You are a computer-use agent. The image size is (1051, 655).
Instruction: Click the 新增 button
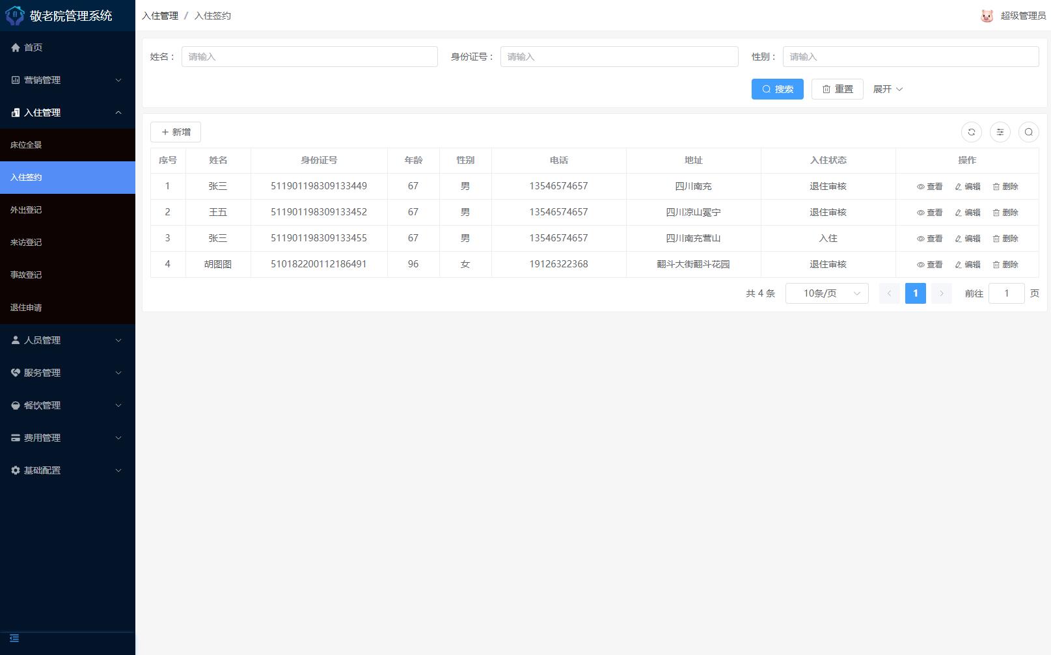(176, 132)
